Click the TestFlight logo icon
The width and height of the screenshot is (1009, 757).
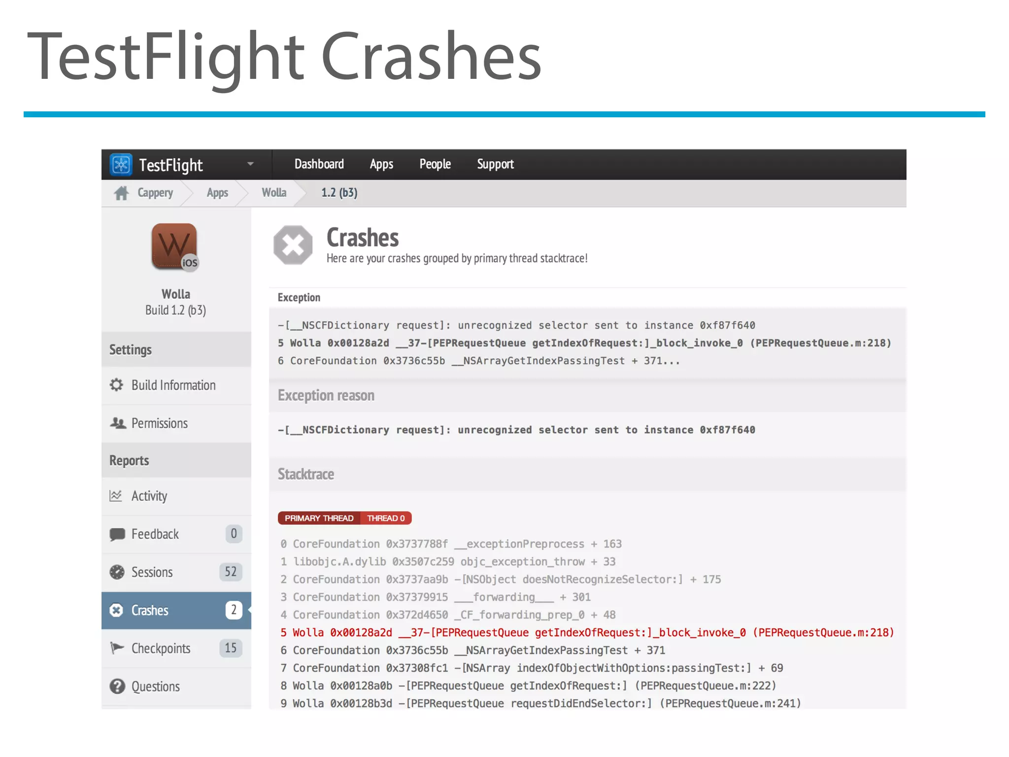(x=121, y=165)
